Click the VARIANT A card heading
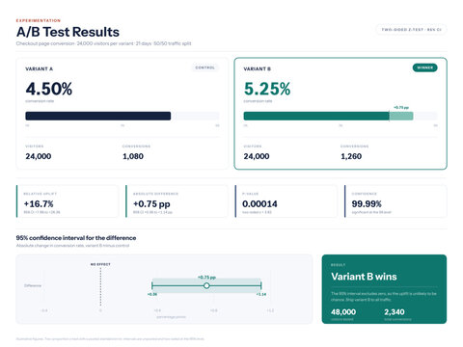 (x=40, y=68)
